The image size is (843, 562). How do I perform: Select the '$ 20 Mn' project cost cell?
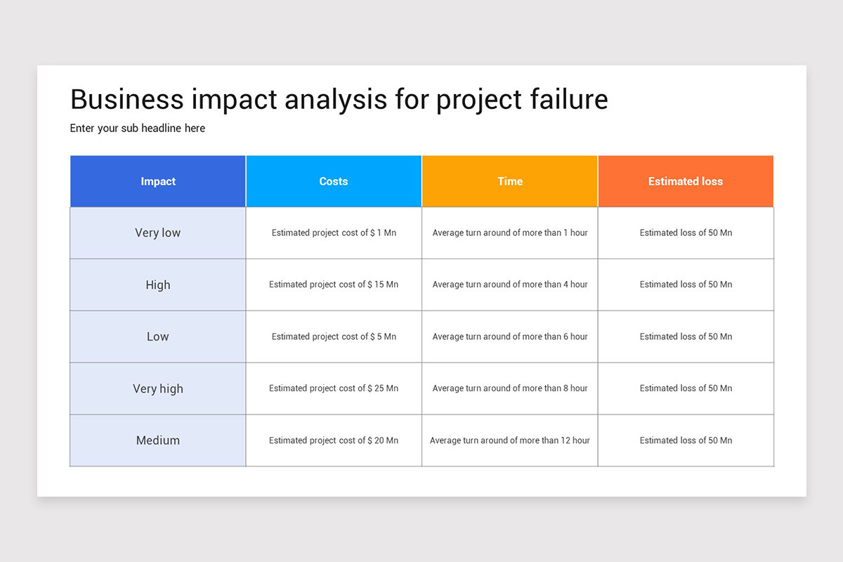(x=334, y=440)
